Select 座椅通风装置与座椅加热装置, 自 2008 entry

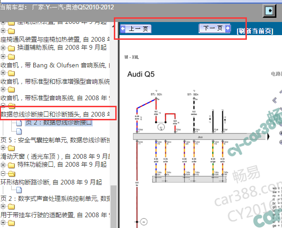(x=55, y=39)
